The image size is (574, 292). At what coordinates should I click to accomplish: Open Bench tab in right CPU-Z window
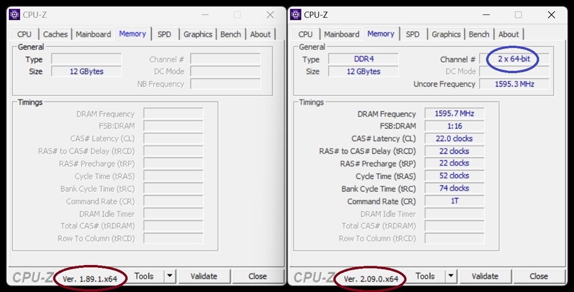pos(479,34)
